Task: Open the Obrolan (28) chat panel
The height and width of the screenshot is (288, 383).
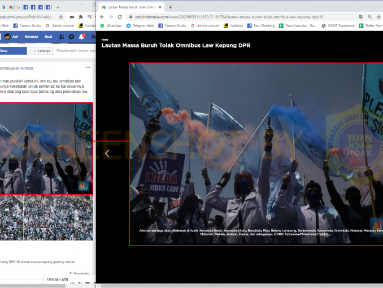Action: [x=58, y=279]
